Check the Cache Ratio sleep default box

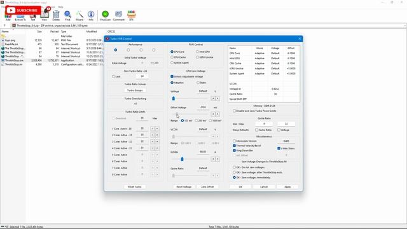256,130
